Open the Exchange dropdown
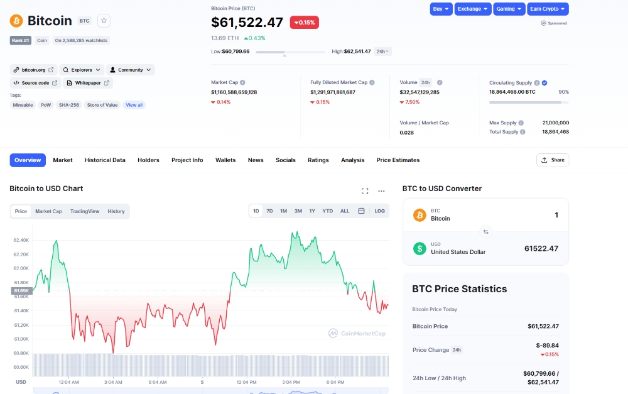This screenshot has height=394, width=628. click(x=473, y=9)
